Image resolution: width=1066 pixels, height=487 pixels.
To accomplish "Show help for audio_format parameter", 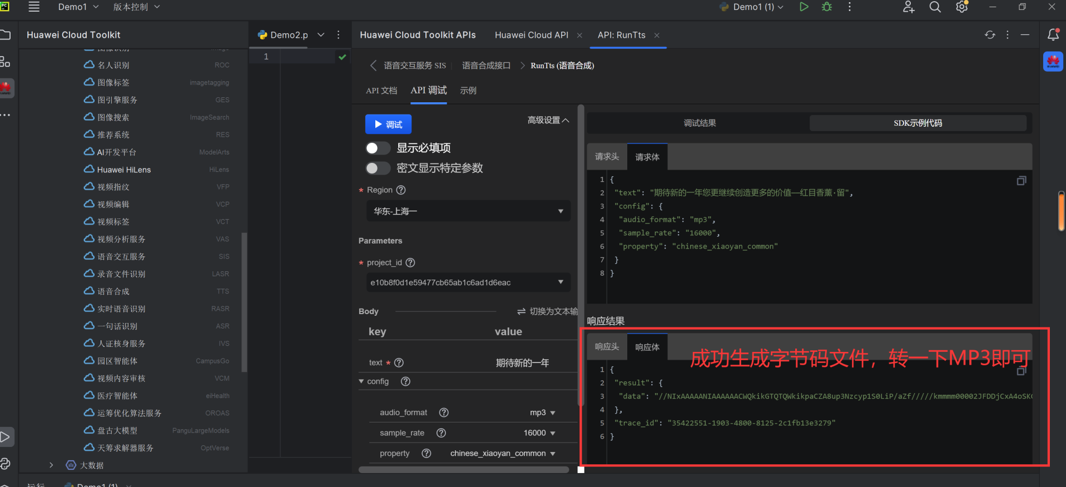I will [444, 413].
